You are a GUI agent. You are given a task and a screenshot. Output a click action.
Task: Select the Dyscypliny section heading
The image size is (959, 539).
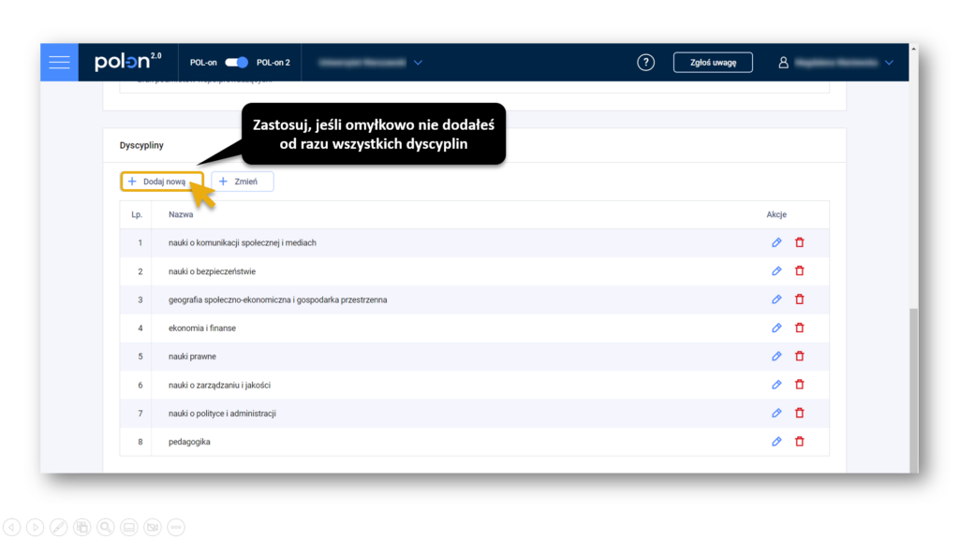point(141,145)
